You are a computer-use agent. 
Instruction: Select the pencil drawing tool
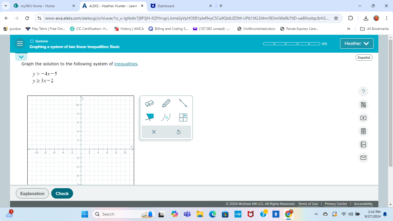click(166, 103)
